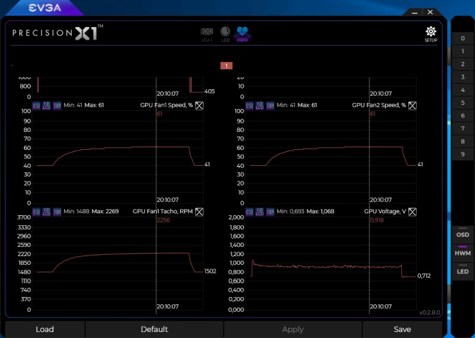
Task: Click the 405 value on top-left graph
Action: 210,91
